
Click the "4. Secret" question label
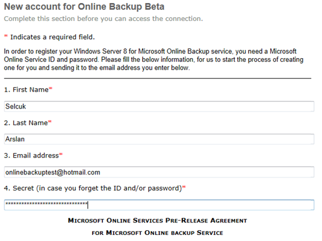click(x=93, y=188)
